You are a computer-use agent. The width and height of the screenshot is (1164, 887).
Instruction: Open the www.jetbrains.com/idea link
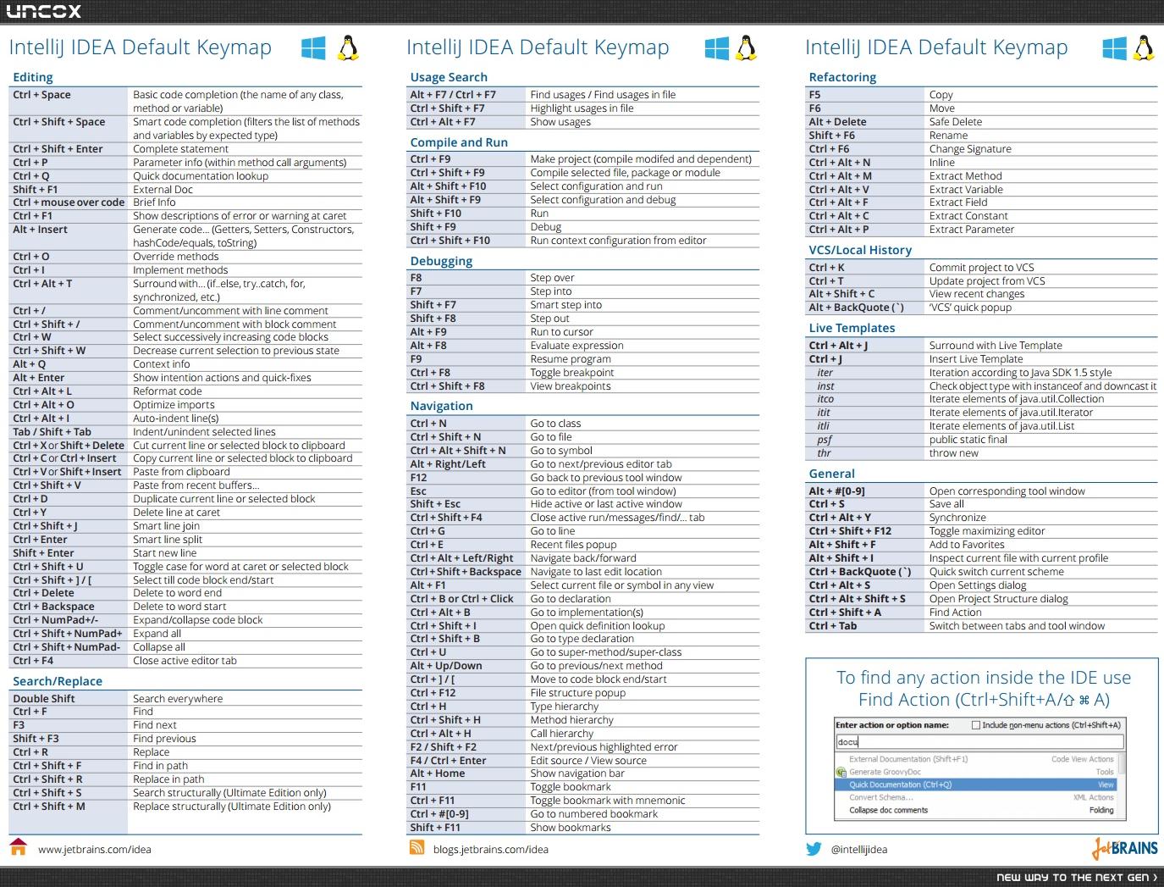[x=95, y=849]
